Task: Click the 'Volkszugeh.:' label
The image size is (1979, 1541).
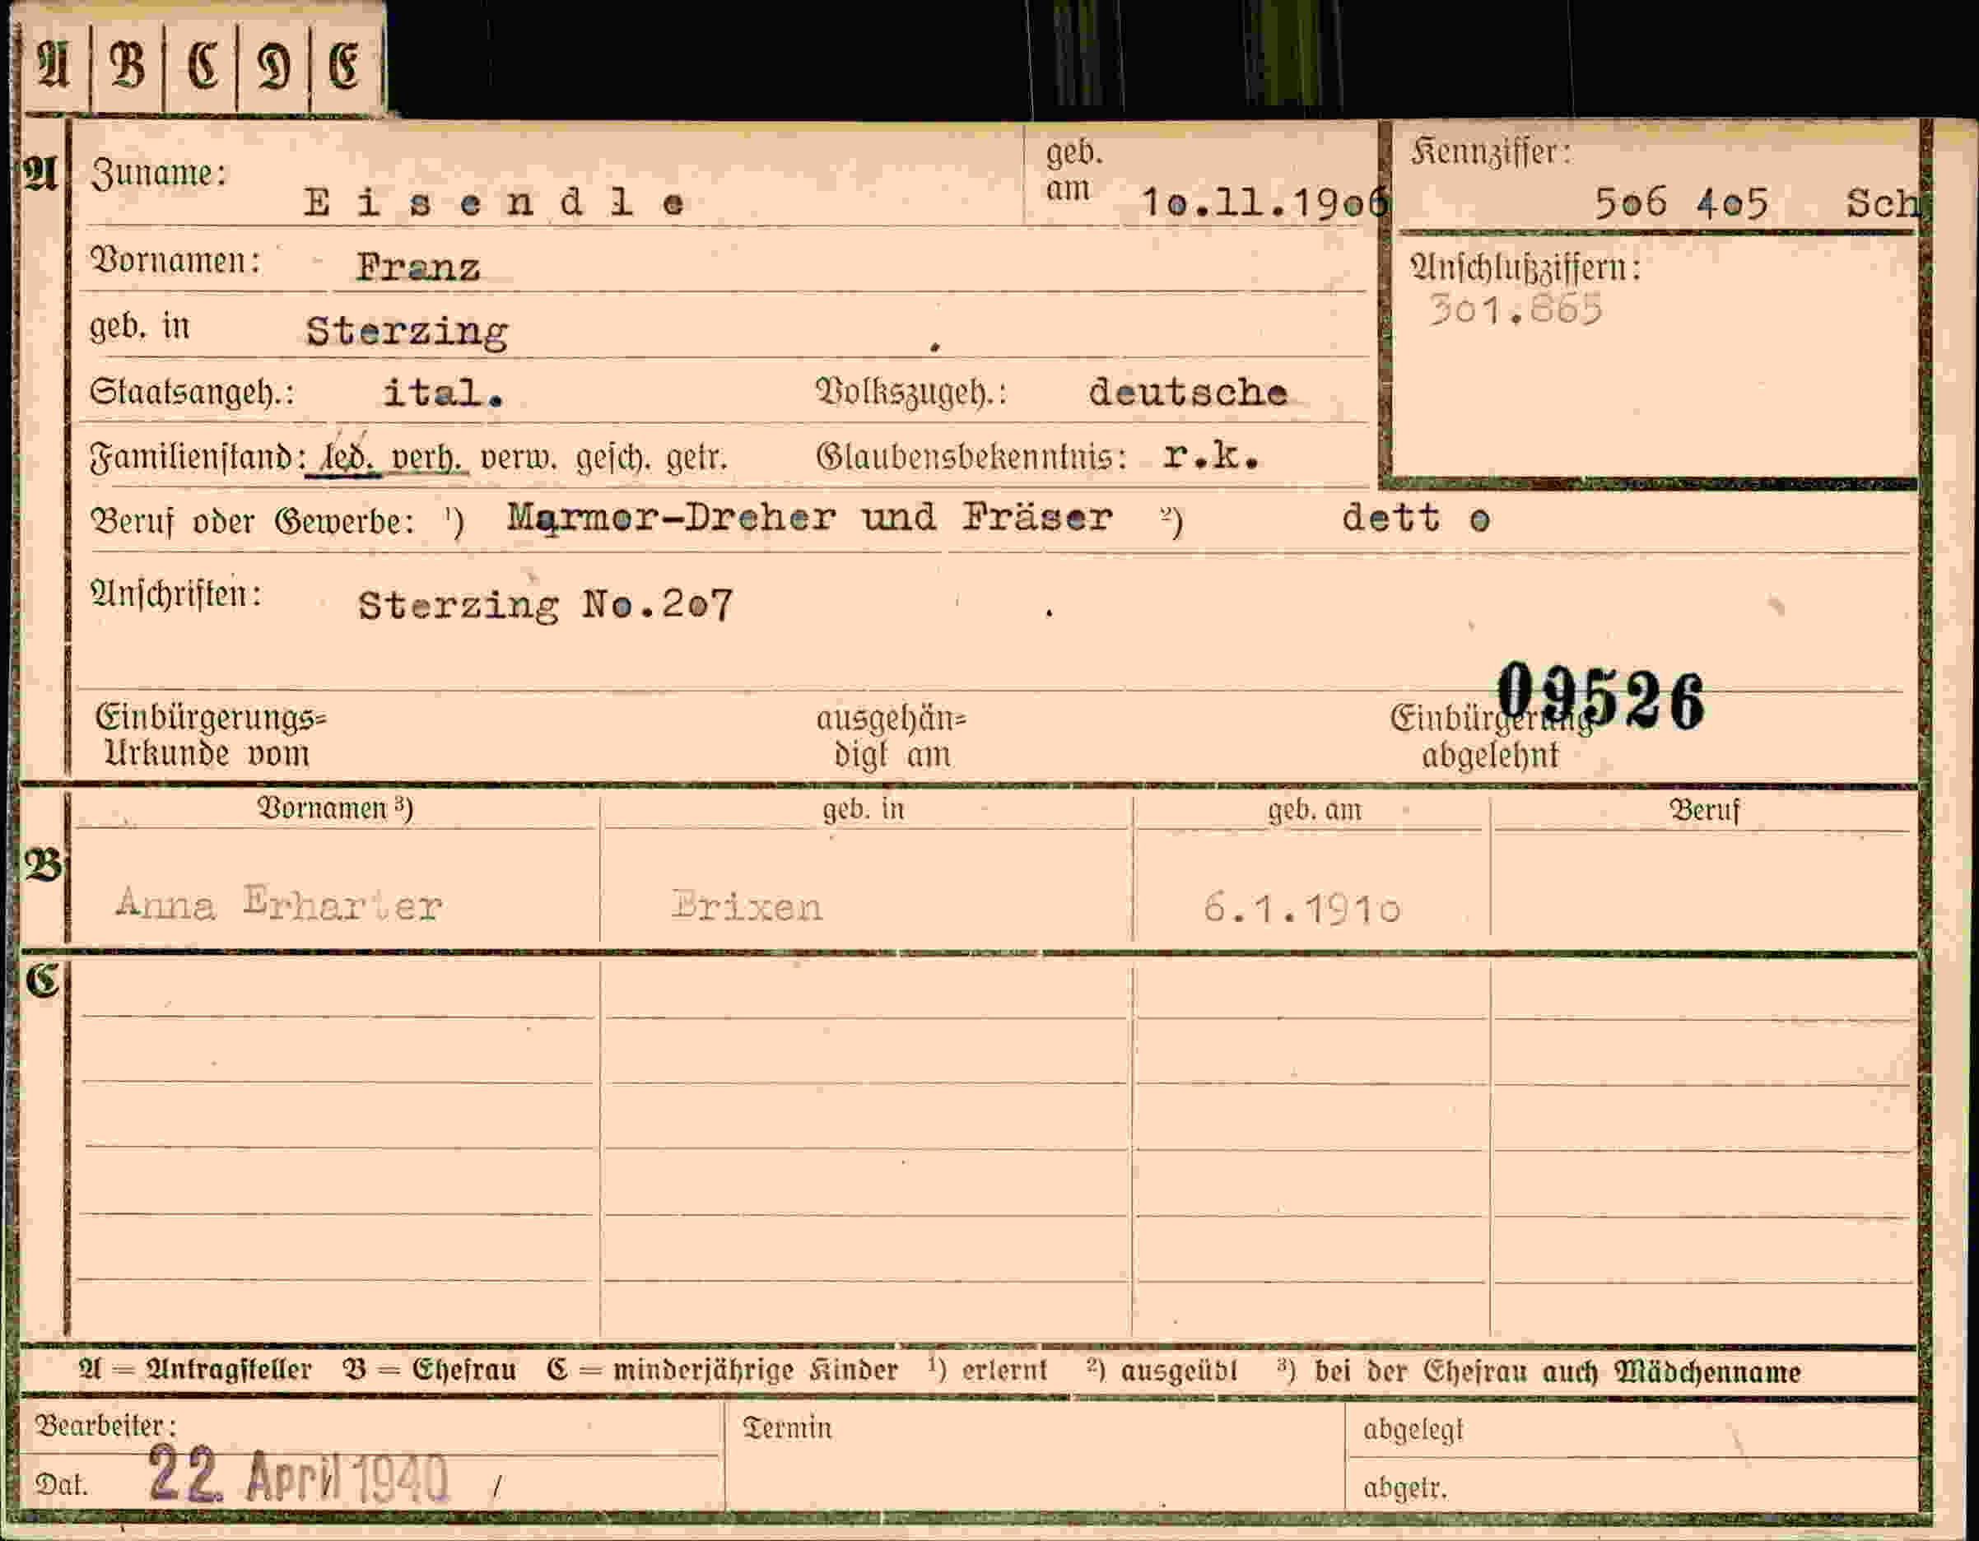Action: [x=911, y=393]
